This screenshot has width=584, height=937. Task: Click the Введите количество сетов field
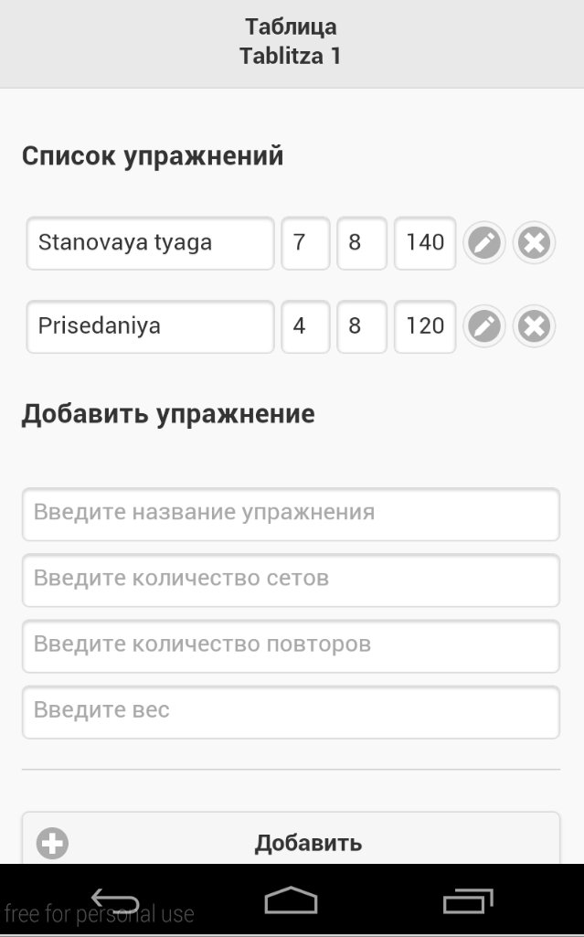tap(291, 580)
